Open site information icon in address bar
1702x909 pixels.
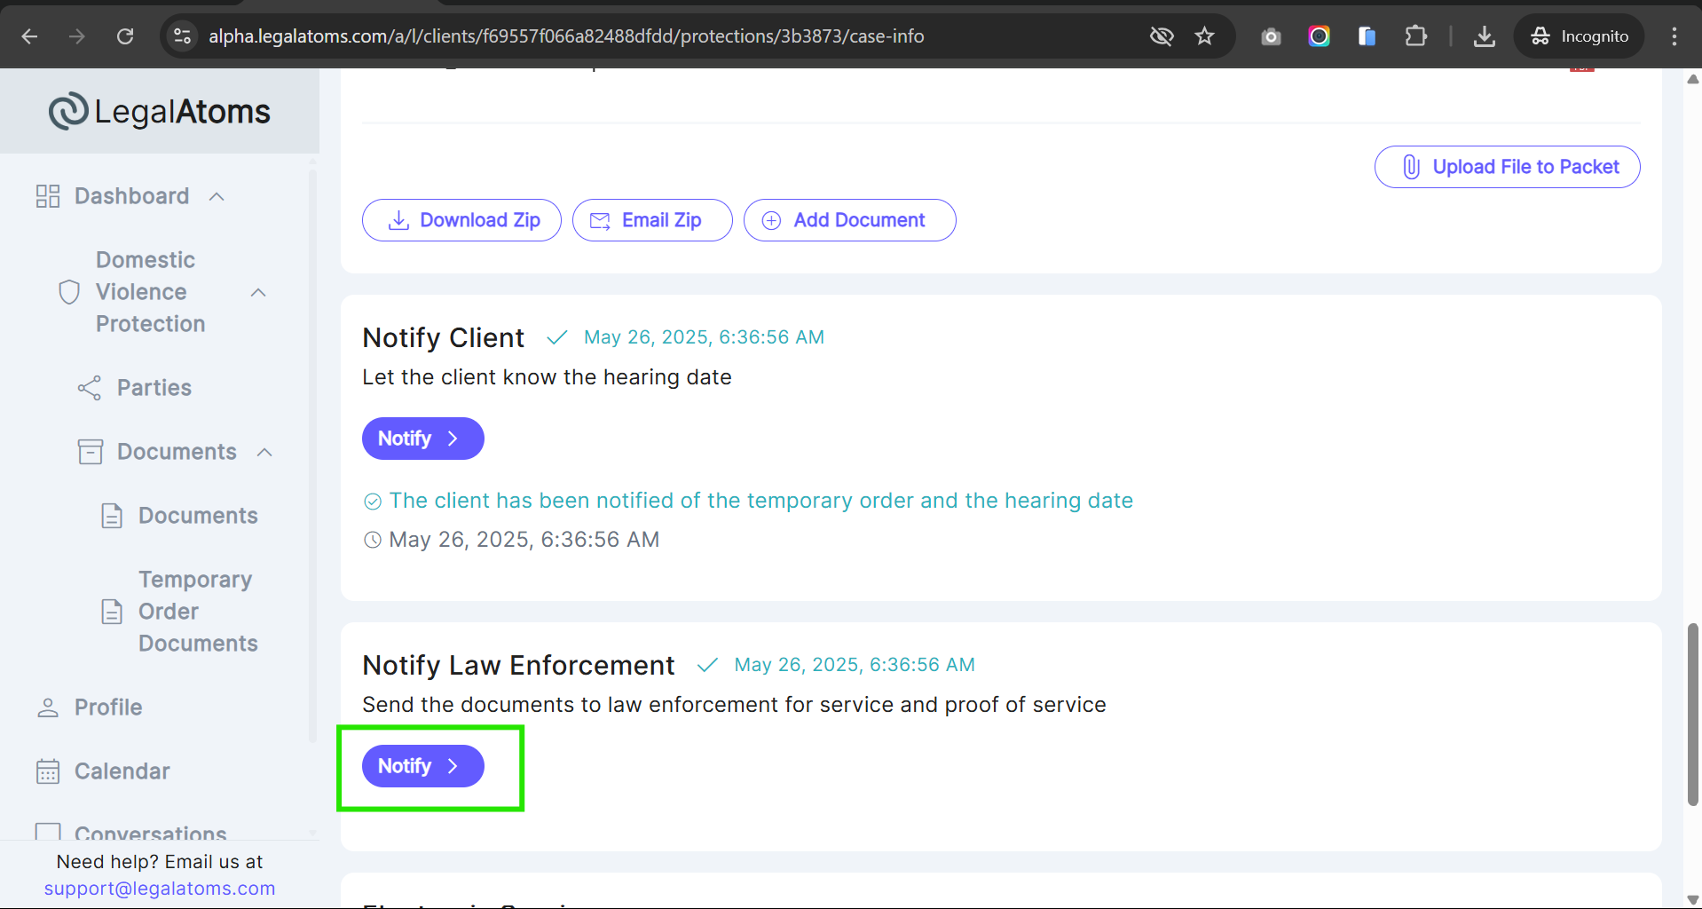pos(182,36)
